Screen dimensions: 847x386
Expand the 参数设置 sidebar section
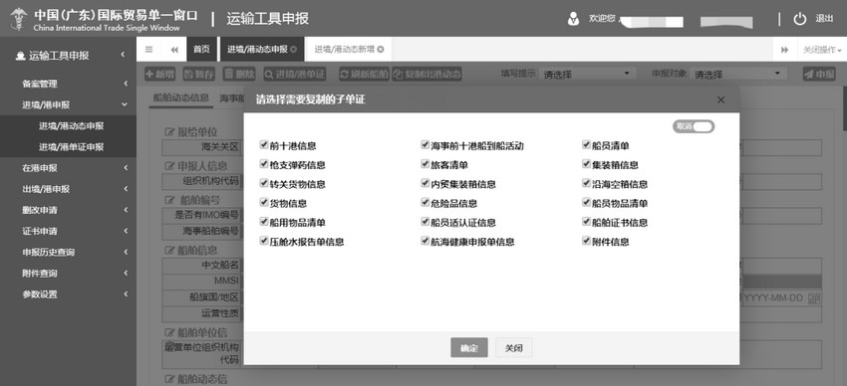(68, 293)
